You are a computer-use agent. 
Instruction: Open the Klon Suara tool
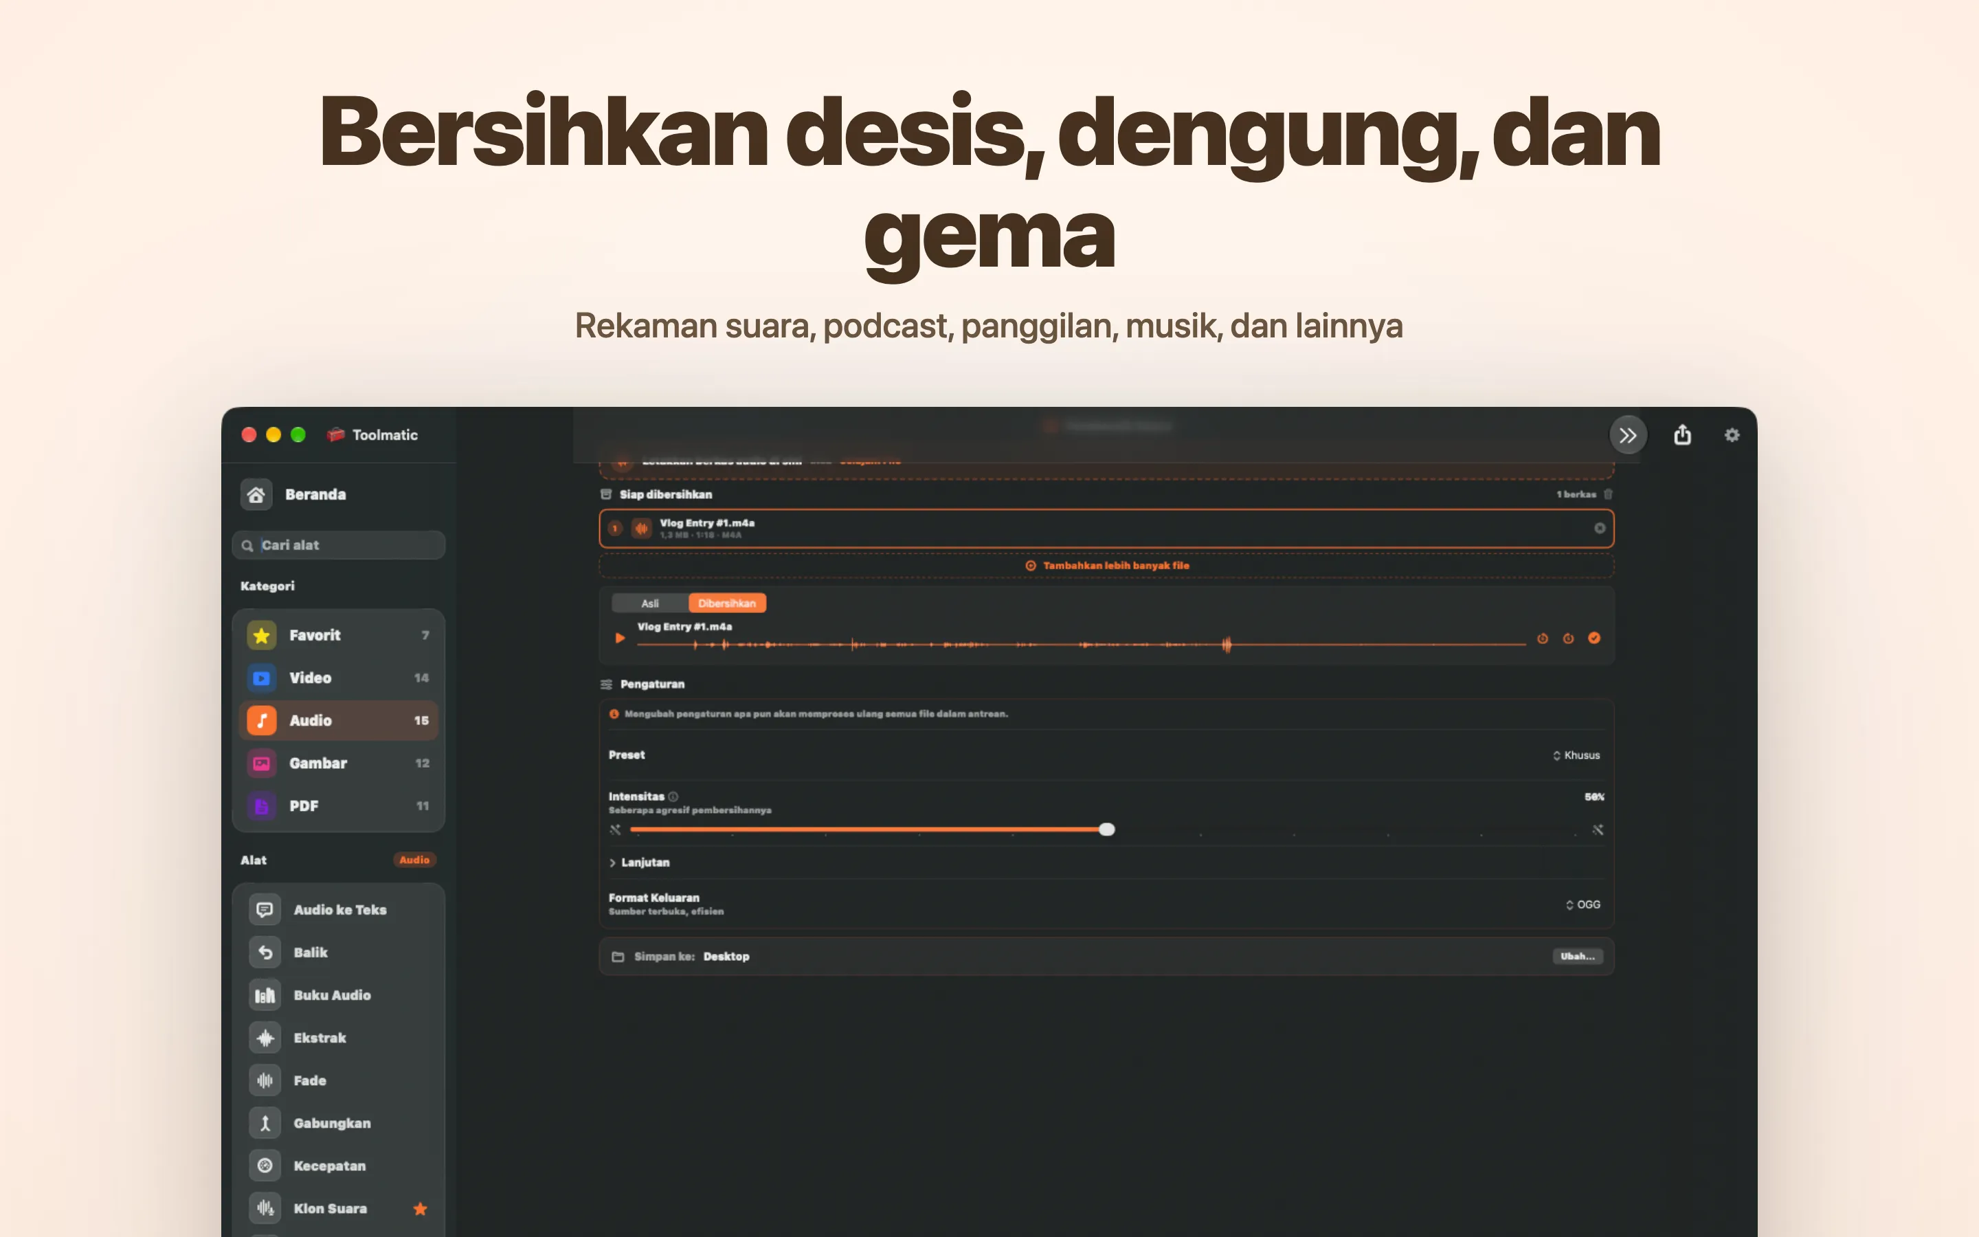(339, 1208)
